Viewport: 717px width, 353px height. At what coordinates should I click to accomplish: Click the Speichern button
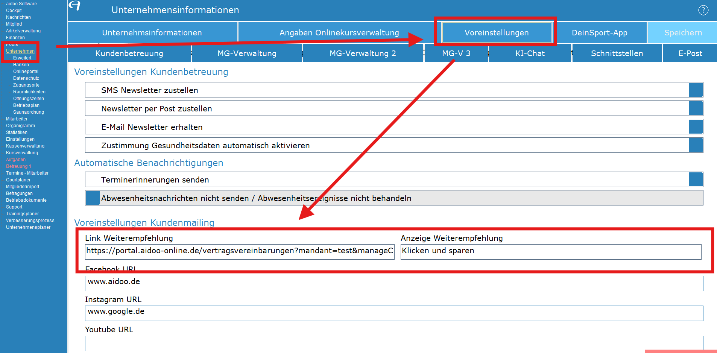click(683, 33)
